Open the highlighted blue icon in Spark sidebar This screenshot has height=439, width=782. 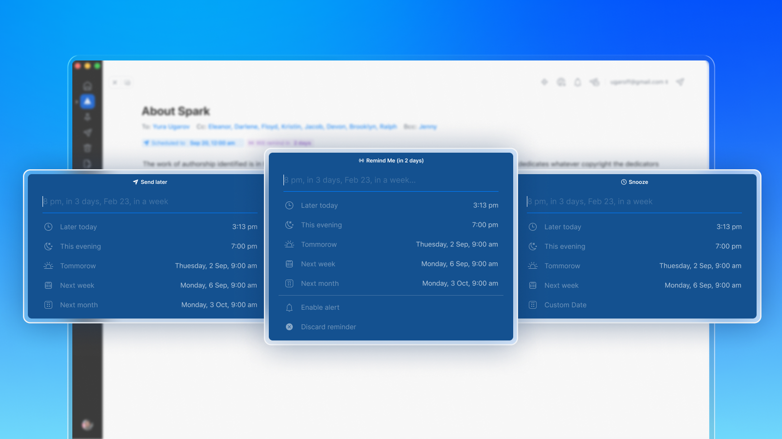(87, 101)
